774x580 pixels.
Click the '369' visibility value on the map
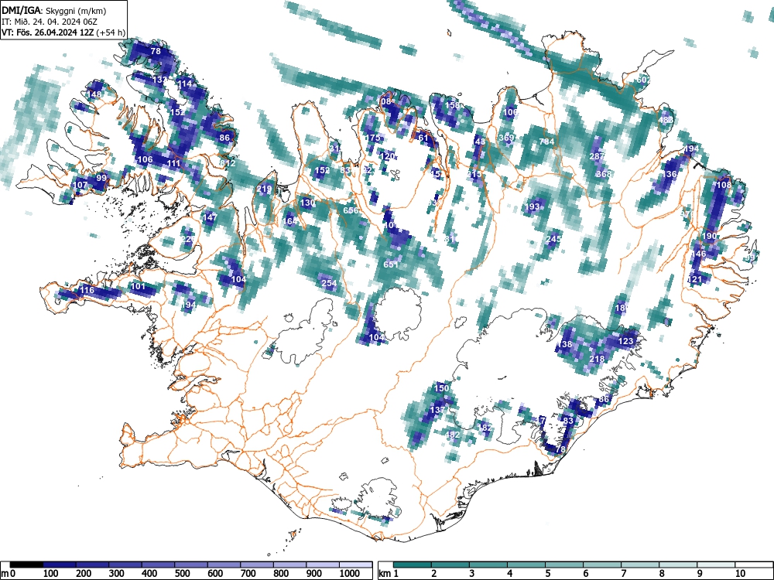pos(506,138)
